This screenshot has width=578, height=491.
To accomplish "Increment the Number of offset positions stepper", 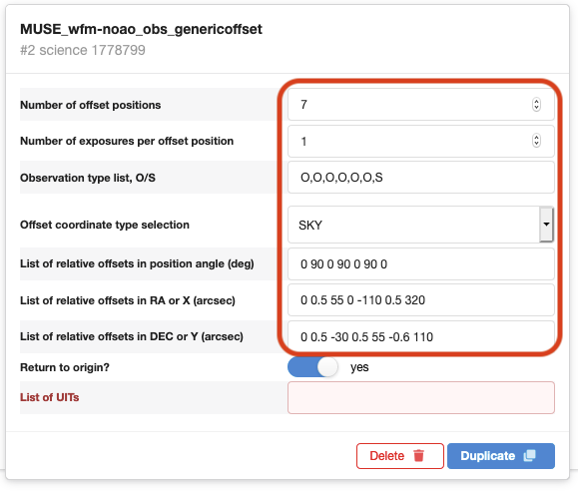I will tap(536, 101).
